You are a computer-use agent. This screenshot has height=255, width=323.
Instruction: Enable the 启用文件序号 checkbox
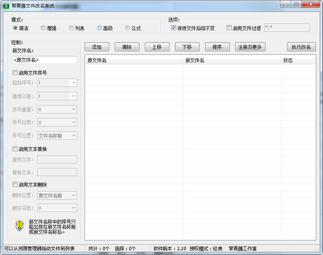[15, 72]
